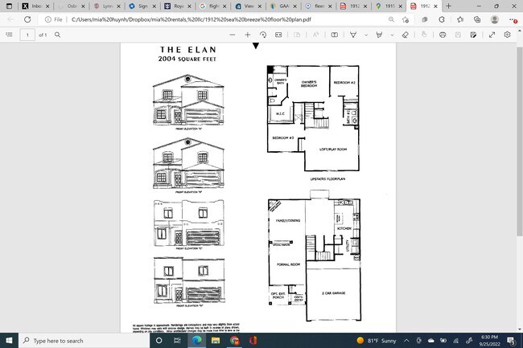The width and height of the screenshot is (523, 348).
Task: Select the Draw pen tool
Action: click(353, 35)
